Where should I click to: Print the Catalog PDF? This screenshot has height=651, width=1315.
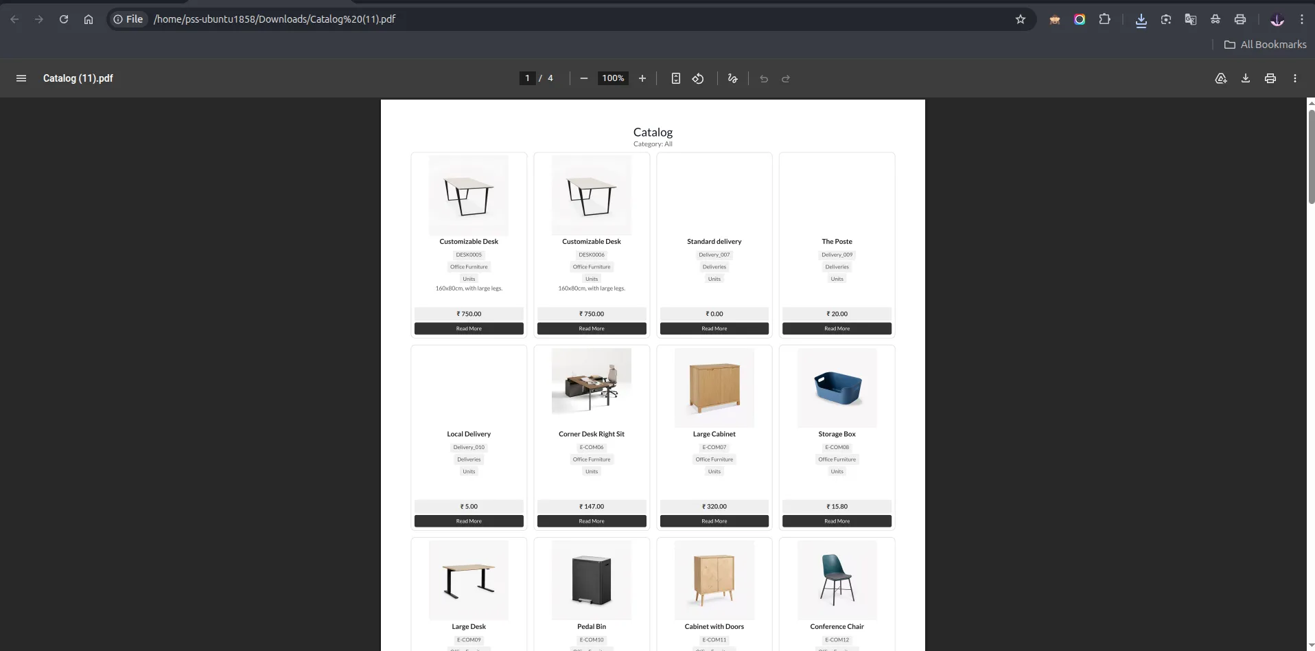(1270, 78)
